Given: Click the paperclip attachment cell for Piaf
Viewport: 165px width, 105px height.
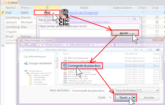Looking at the screenshot, I should (x=47, y=13).
